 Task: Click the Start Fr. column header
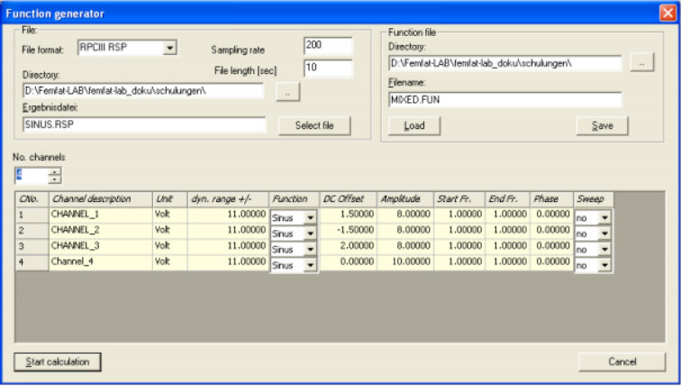click(459, 199)
